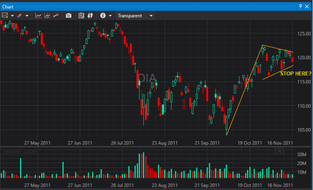Click the first line chart drawing icon
The height and width of the screenshot is (190, 313).
tap(38, 15)
